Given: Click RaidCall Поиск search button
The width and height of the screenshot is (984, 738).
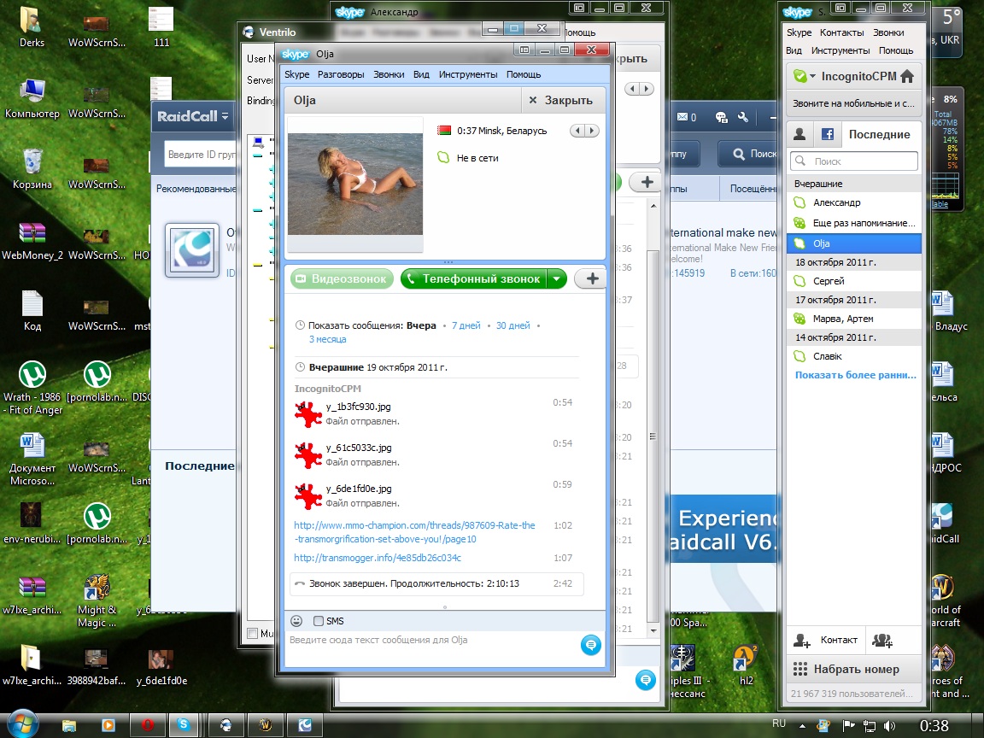Looking at the screenshot, I should point(747,154).
